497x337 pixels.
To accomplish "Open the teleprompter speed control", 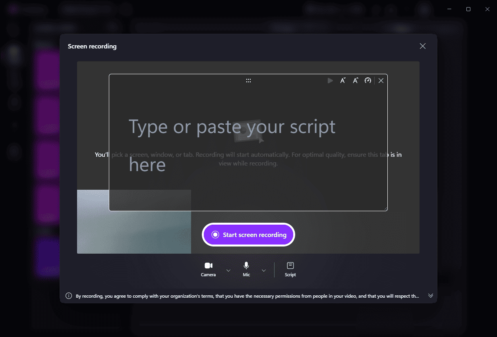I will (368, 80).
